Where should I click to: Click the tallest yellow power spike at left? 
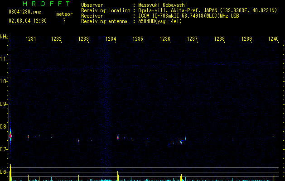click(x=10, y=172)
